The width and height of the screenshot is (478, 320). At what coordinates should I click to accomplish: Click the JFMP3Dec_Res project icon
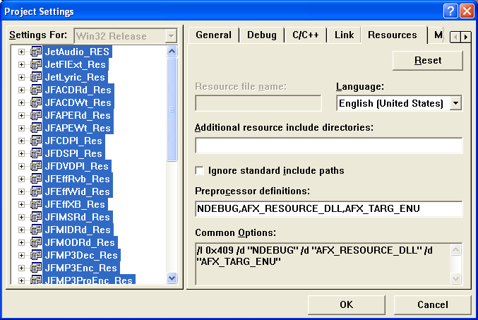point(36,255)
